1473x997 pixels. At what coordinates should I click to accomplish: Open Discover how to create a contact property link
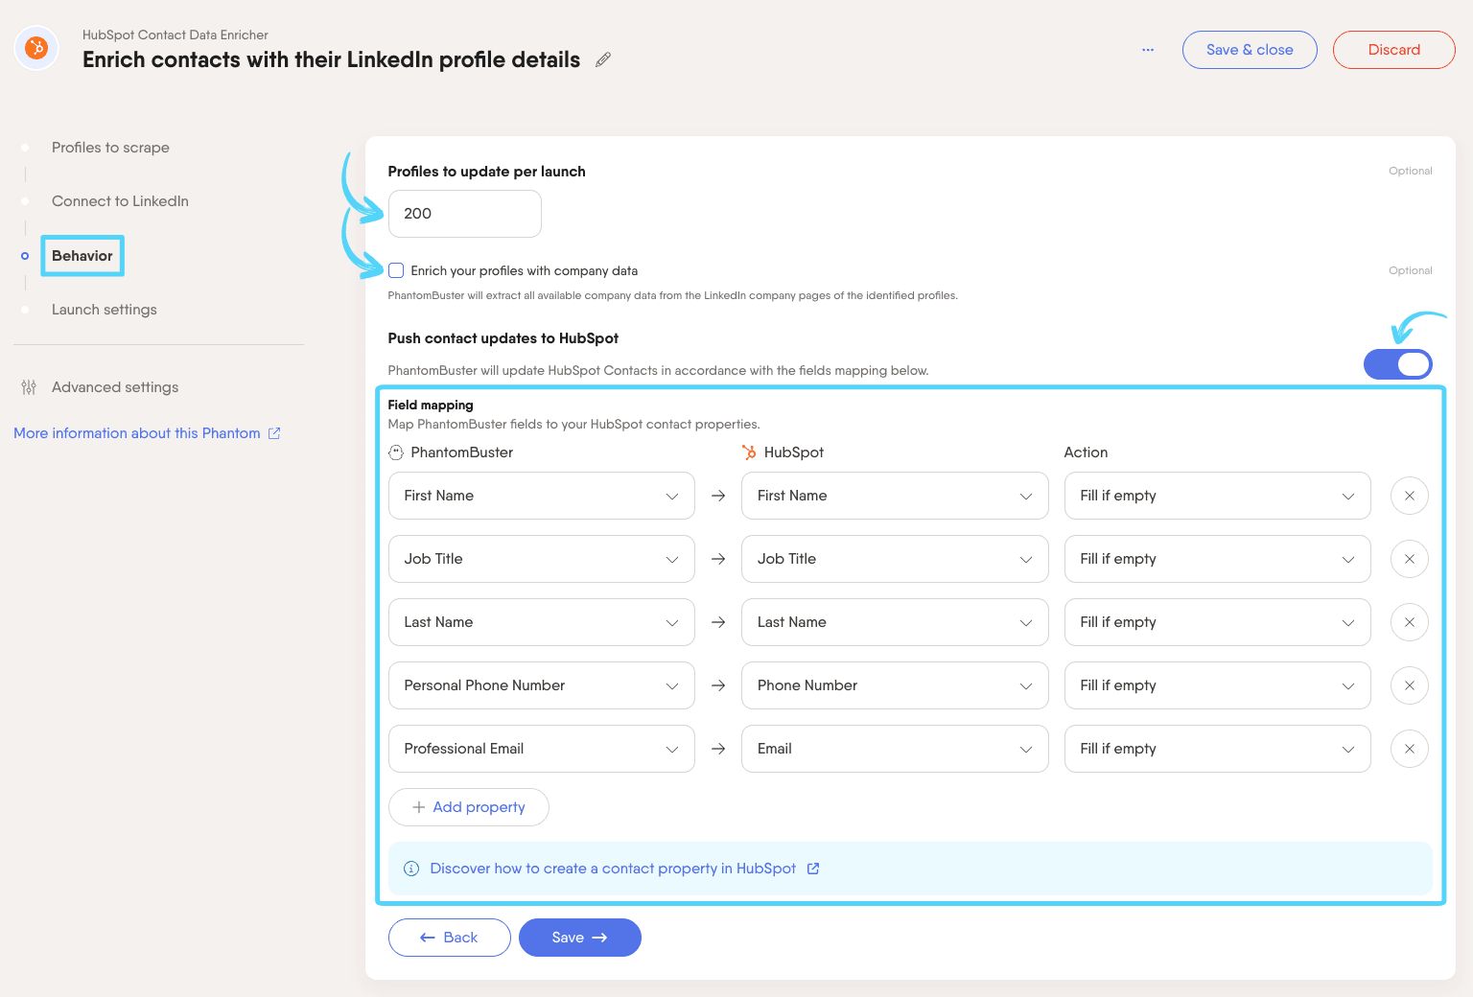click(x=613, y=869)
